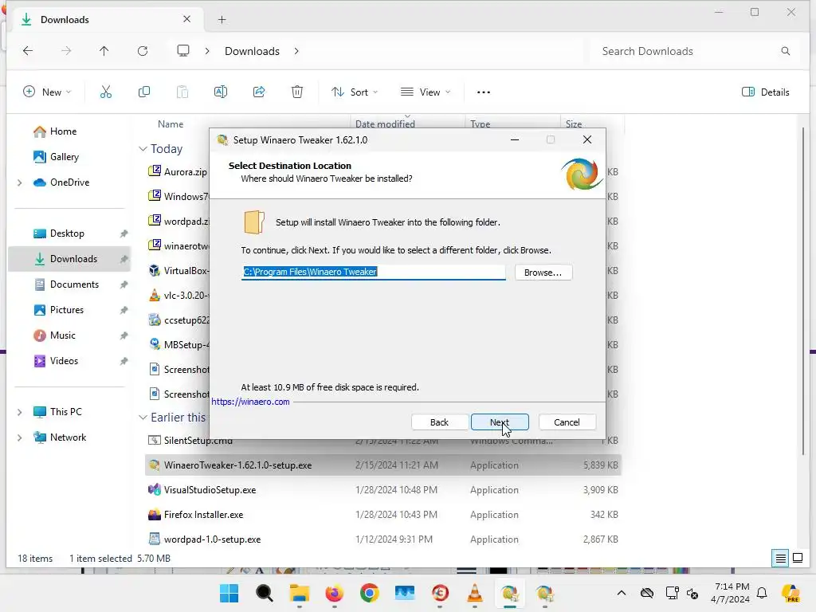
Task: Switch to details list view icon in status bar
Action: click(x=781, y=559)
